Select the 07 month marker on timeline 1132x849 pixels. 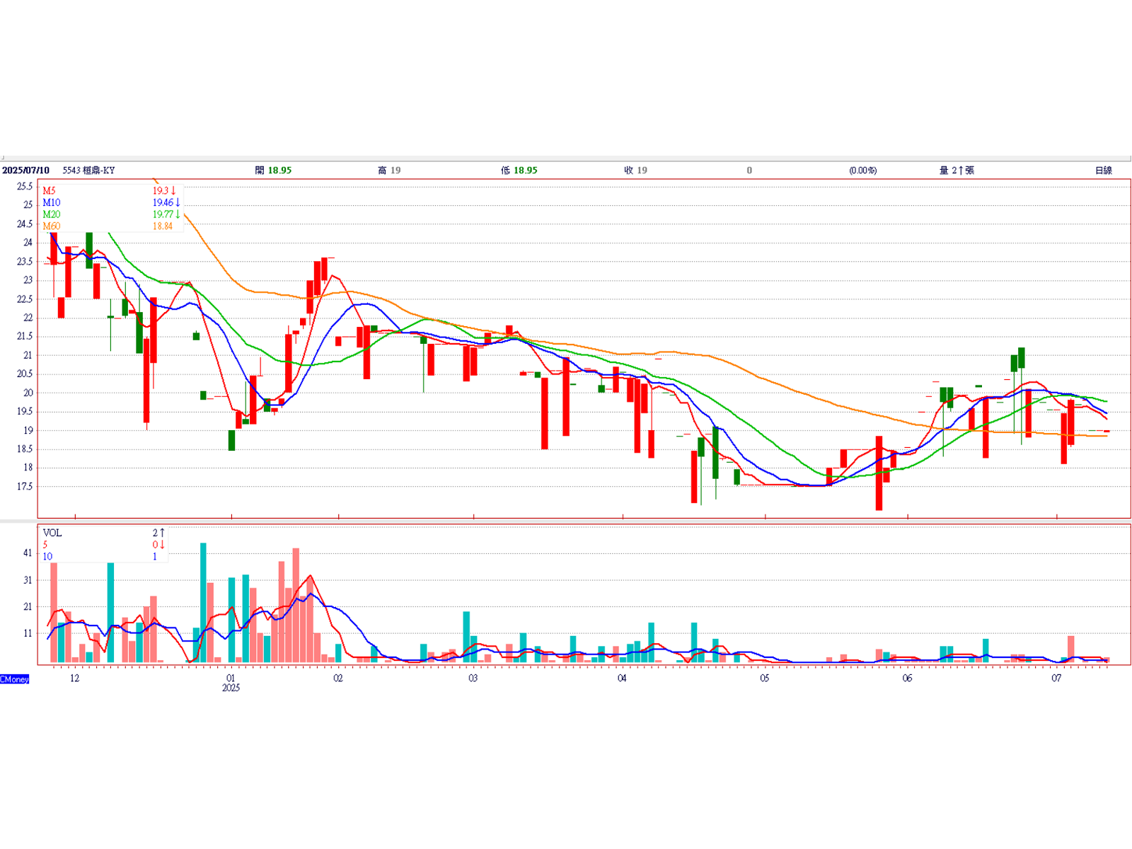1056,678
